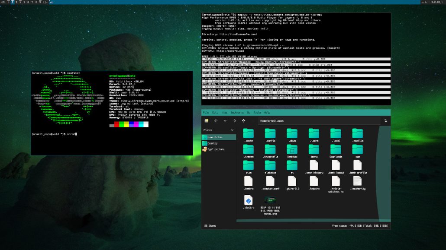The height and width of the screenshot is (250, 446).
Task: Open the scrot.png screenshot thumbnail
Action: tap(270, 200)
